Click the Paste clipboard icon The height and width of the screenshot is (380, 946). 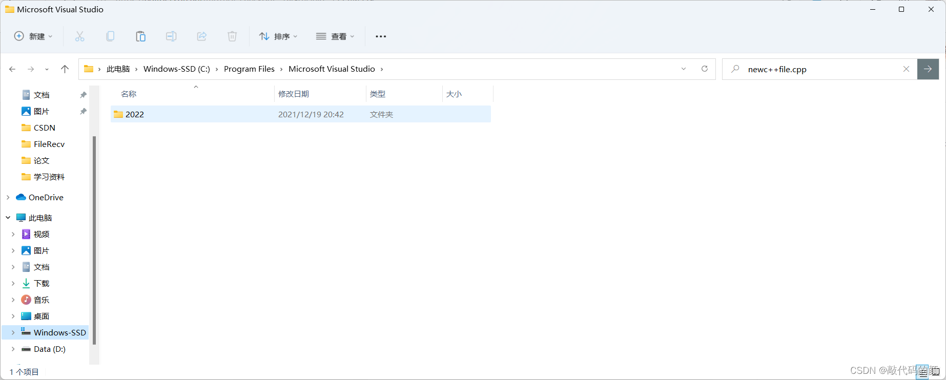140,36
